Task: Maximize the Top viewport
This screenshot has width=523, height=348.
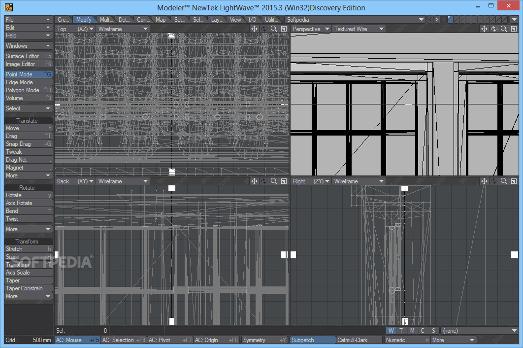Action: pos(284,29)
